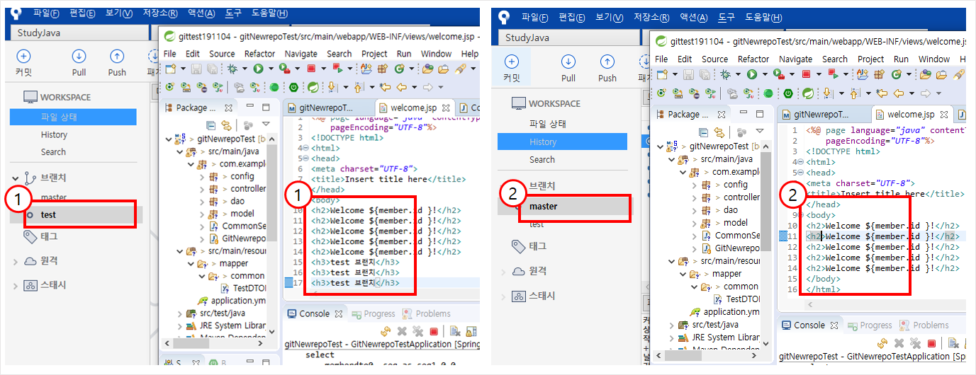Click Collapse All icon in left Package Explorer

click(211, 125)
